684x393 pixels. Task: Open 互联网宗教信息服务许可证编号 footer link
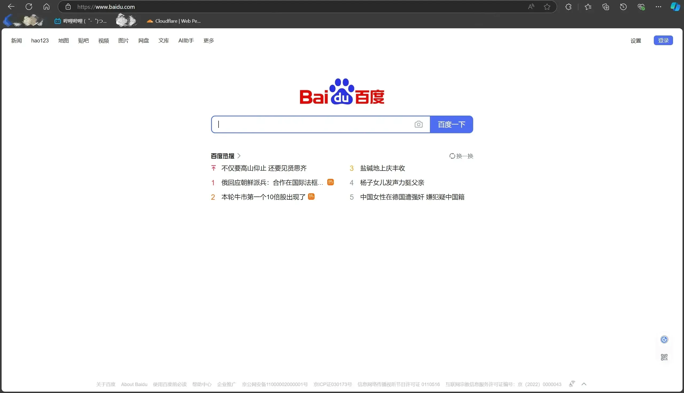(x=503, y=384)
